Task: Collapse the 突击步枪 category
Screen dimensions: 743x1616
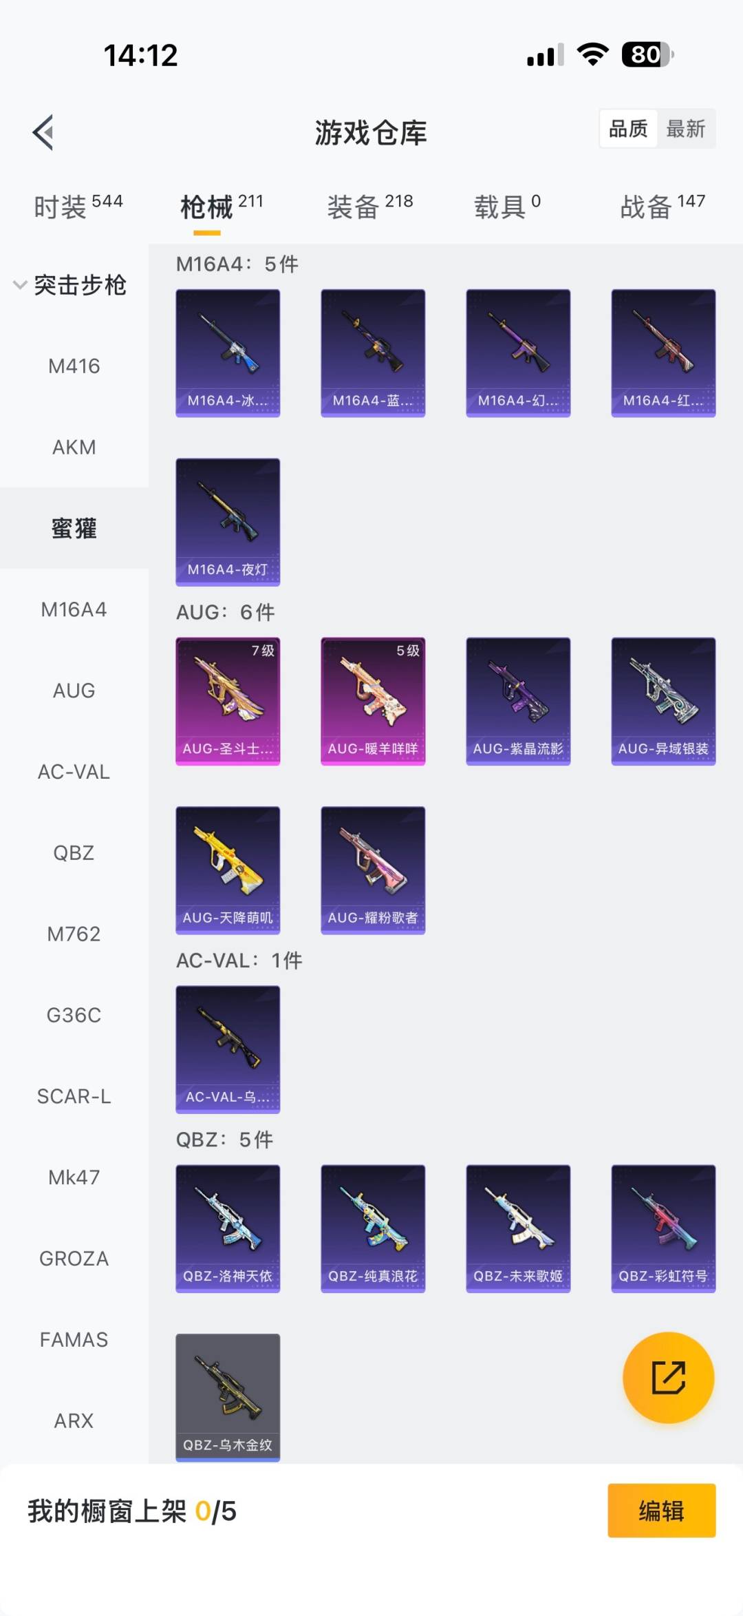Action: click(x=70, y=284)
